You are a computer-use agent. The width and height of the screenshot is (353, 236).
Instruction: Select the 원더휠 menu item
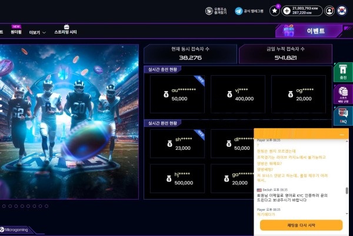coord(16,32)
